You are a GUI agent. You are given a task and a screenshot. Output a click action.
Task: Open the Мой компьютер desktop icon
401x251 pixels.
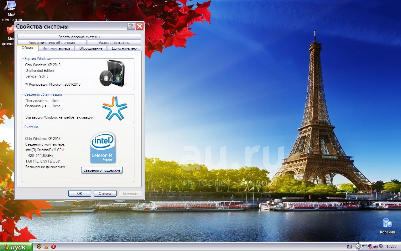coord(12,11)
